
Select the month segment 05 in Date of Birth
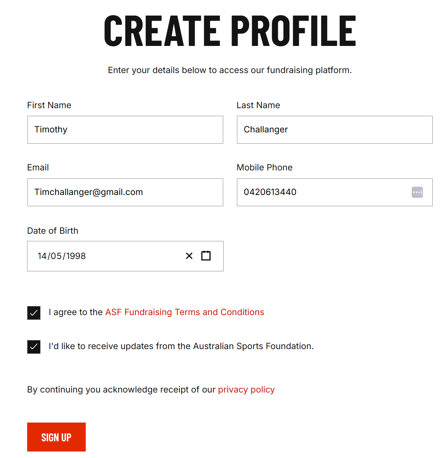[x=56, y=256]
